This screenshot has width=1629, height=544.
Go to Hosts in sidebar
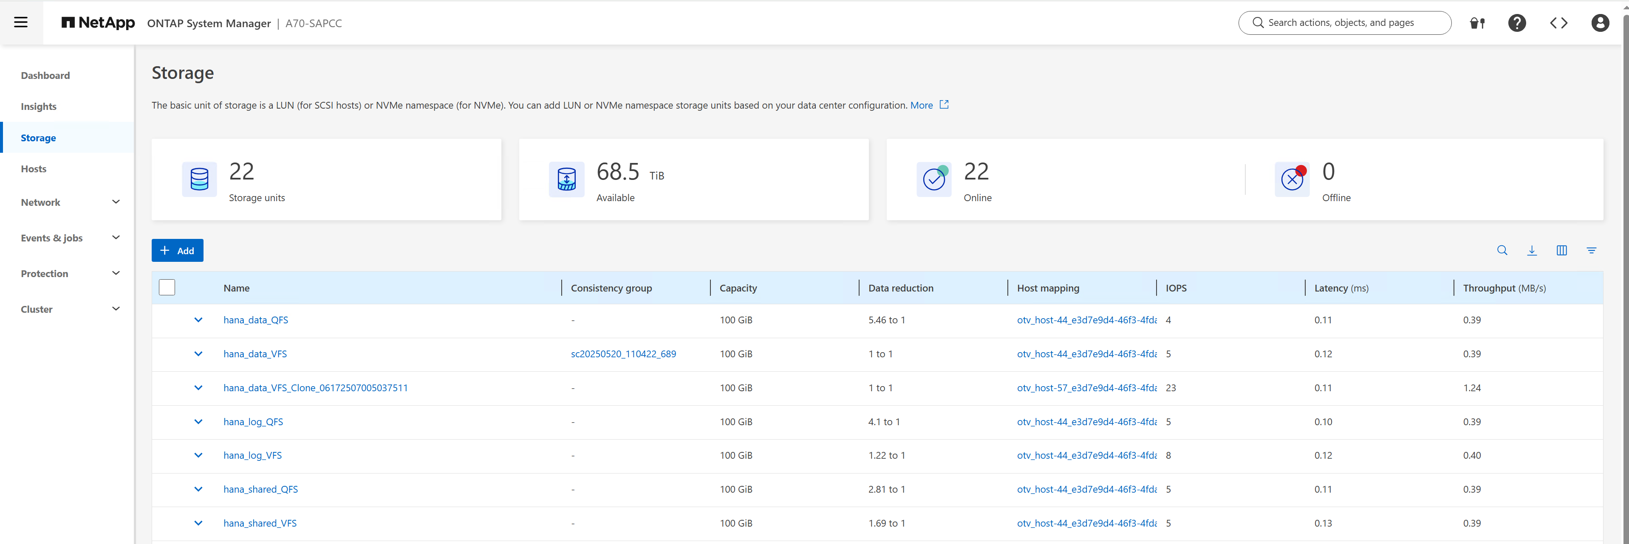[x=34, y=169]
